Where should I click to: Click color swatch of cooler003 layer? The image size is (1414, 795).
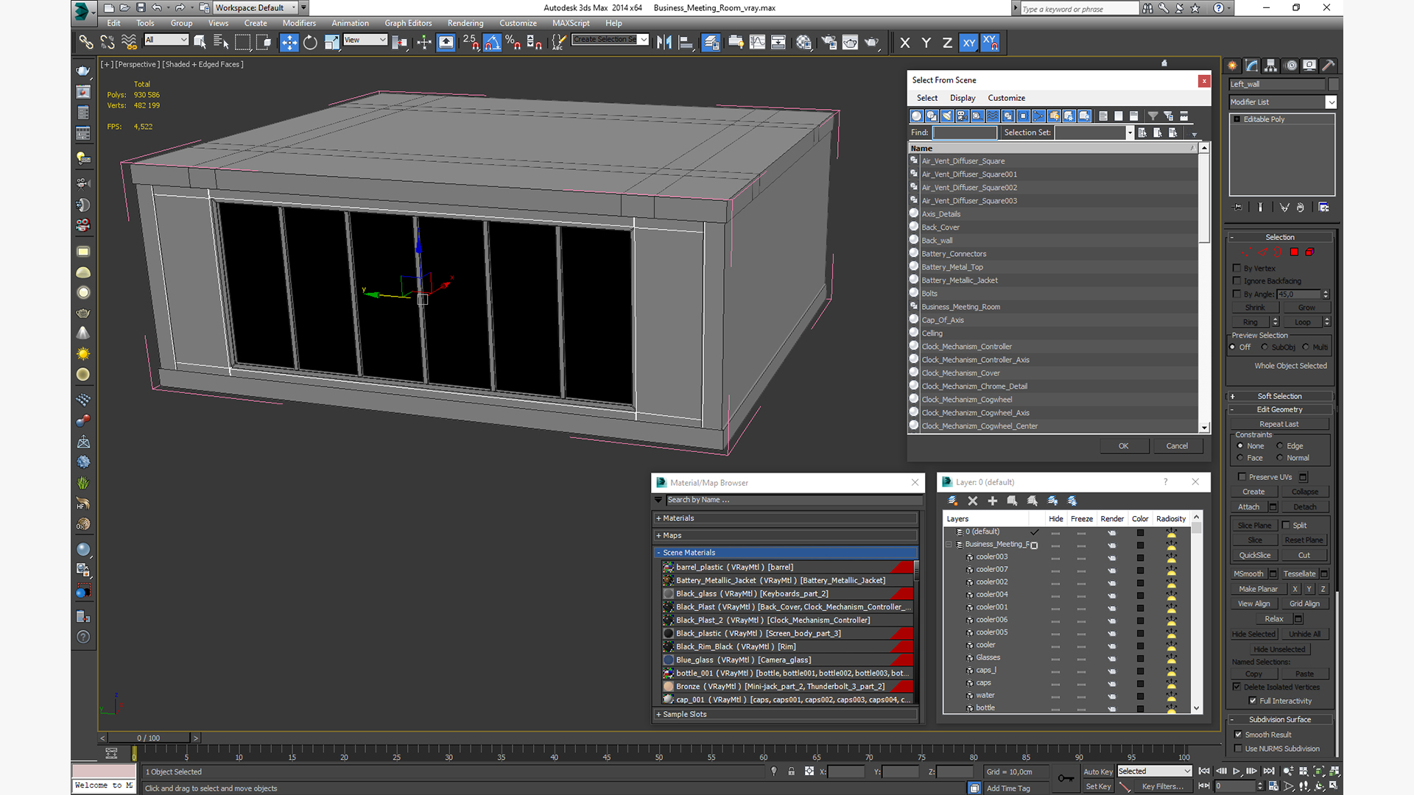[1140, 557]
